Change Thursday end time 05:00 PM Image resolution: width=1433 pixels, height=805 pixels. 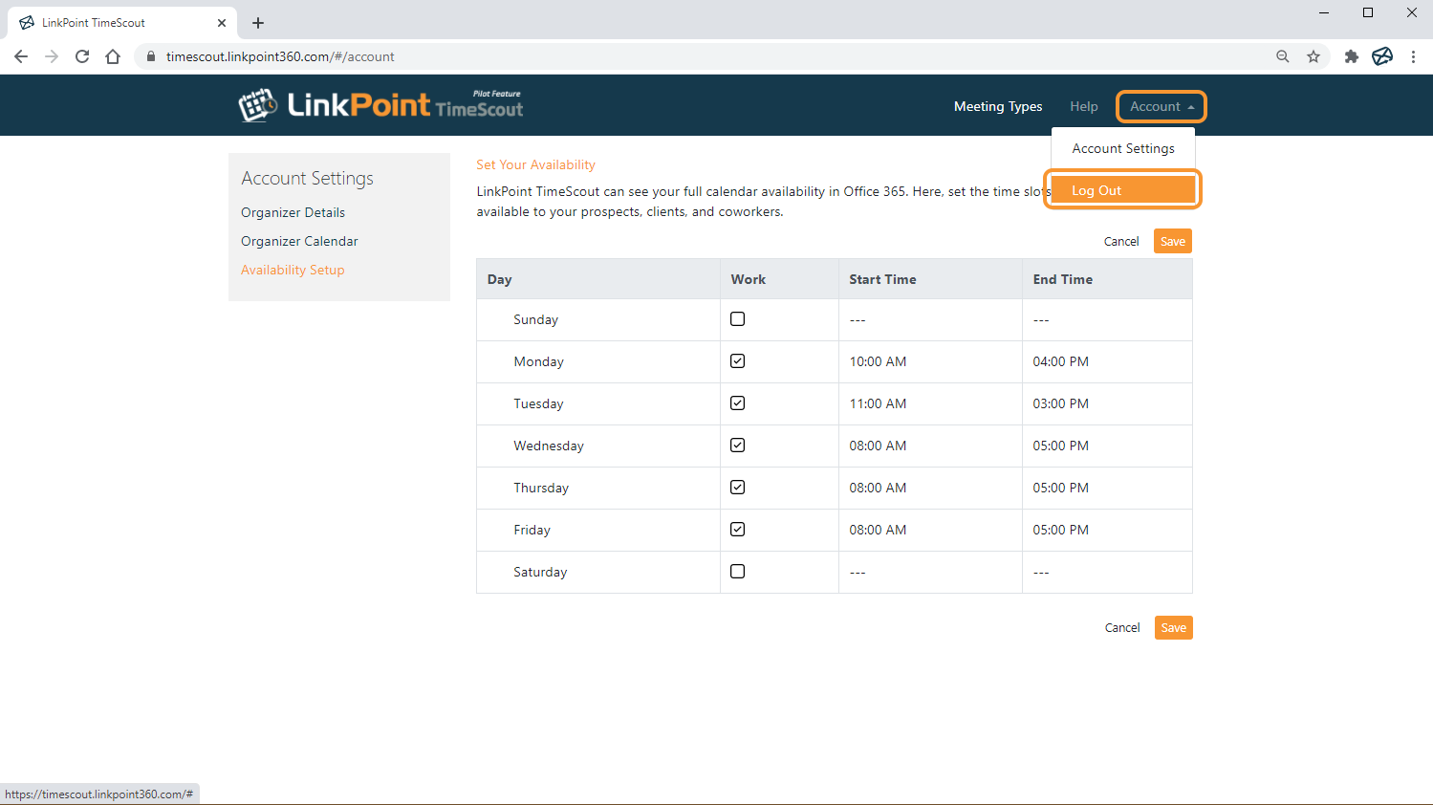point(1060,488)
